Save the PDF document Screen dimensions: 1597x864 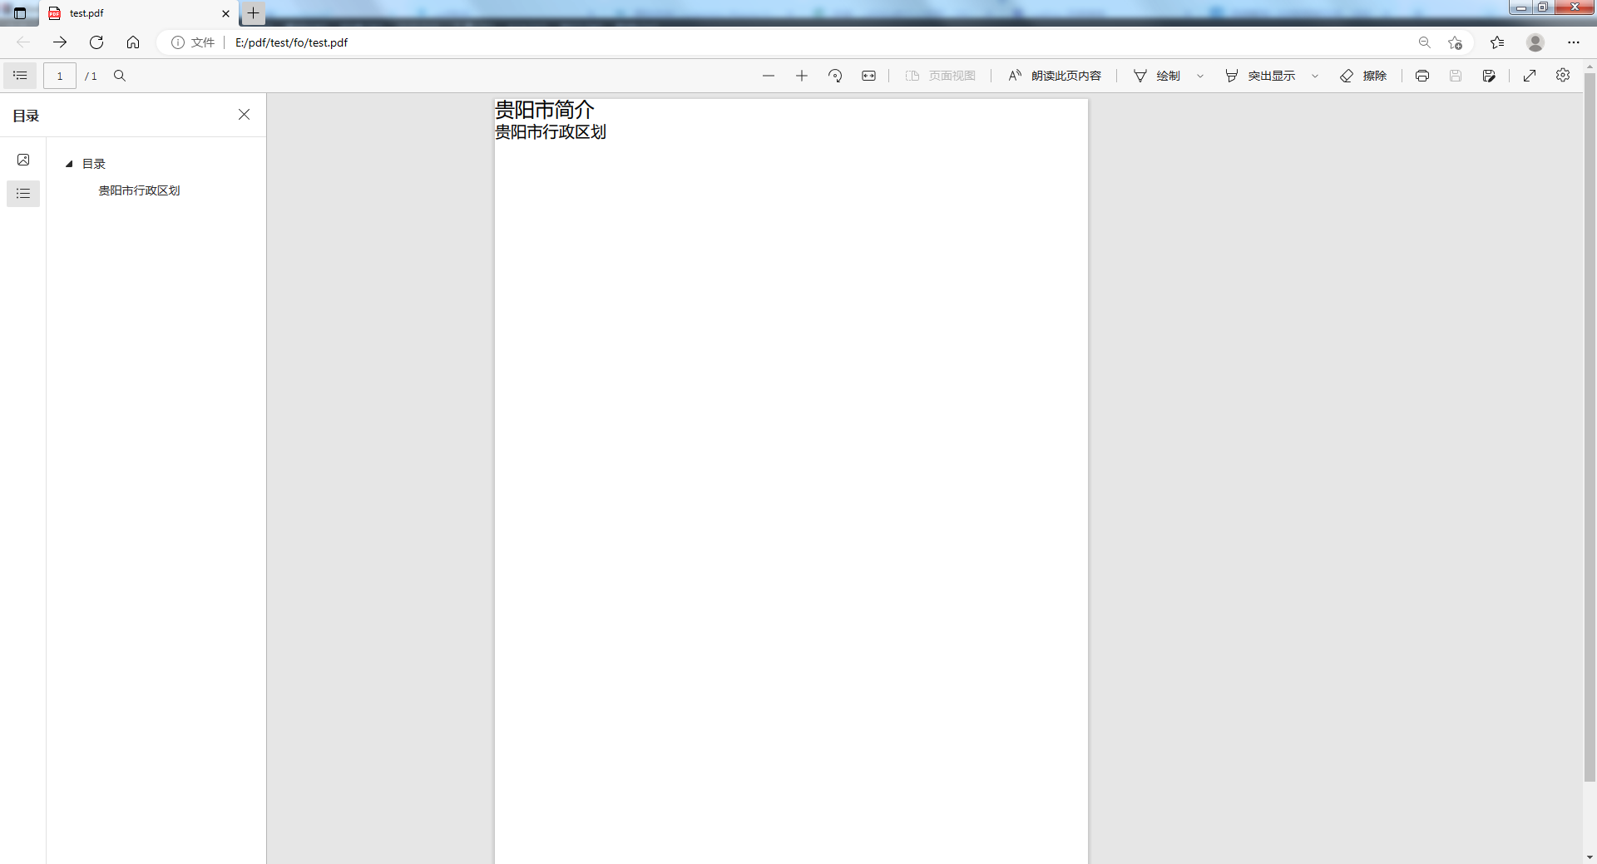1456,76
